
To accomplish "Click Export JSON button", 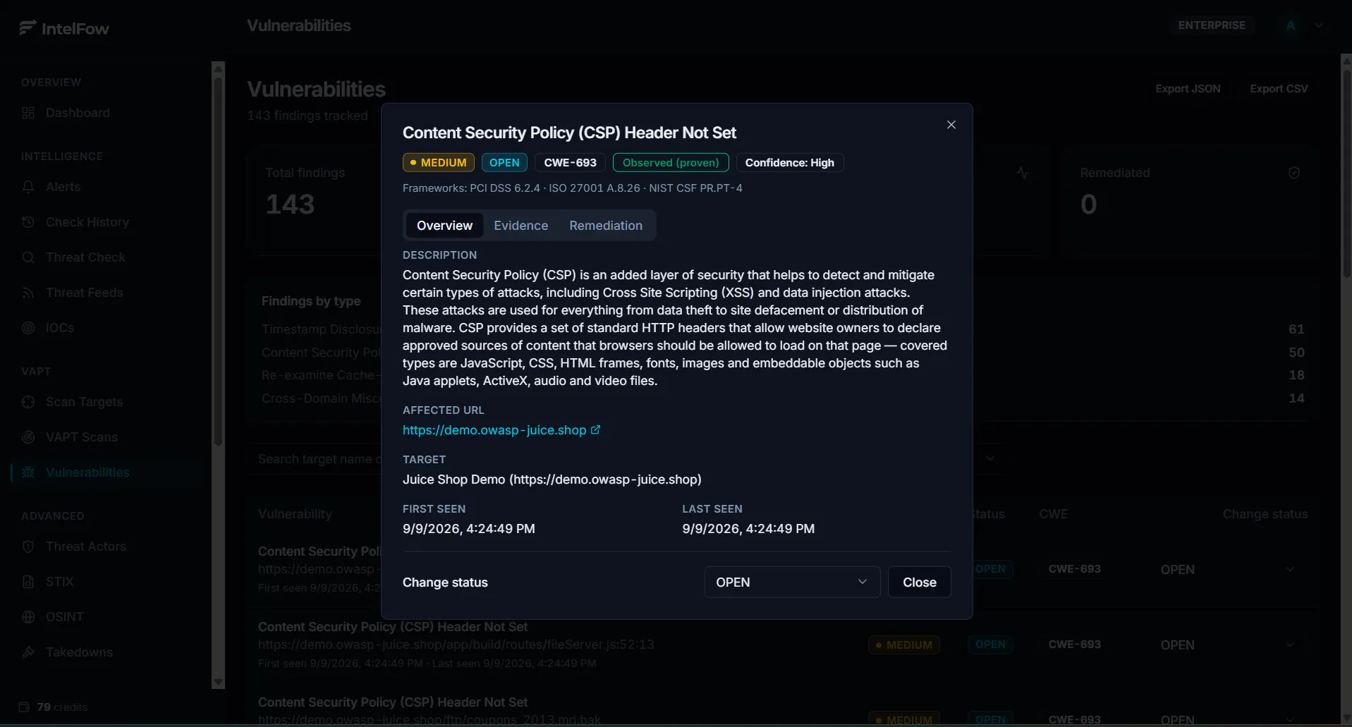I will pos(1188,89).
